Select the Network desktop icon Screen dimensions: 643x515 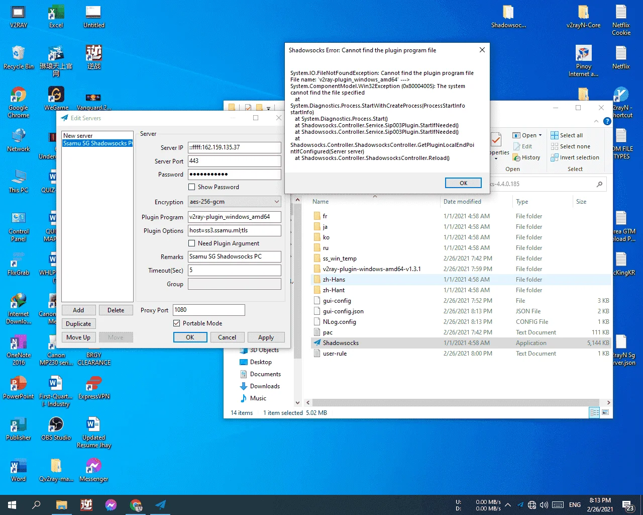(19, 140)
